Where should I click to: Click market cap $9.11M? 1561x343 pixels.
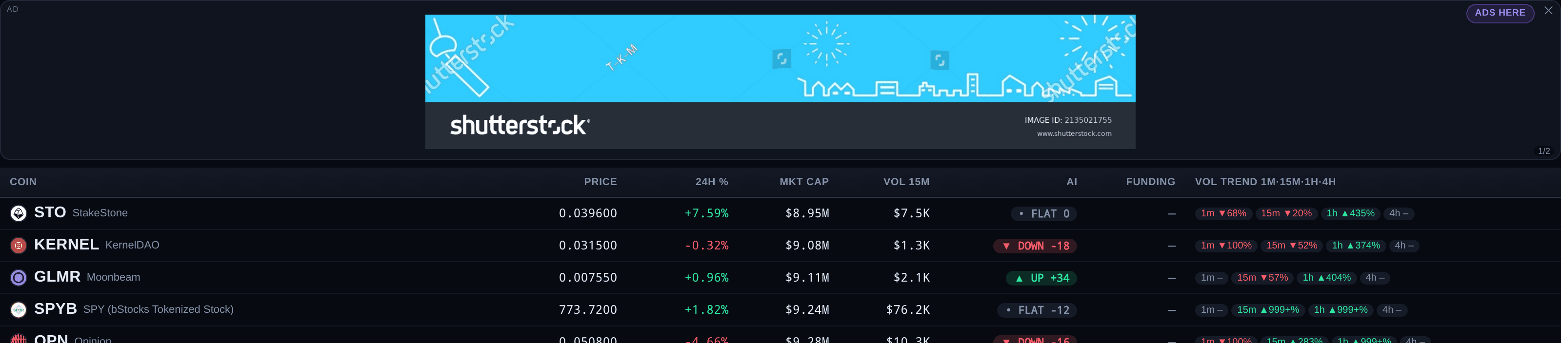click(x=807, y=277)
